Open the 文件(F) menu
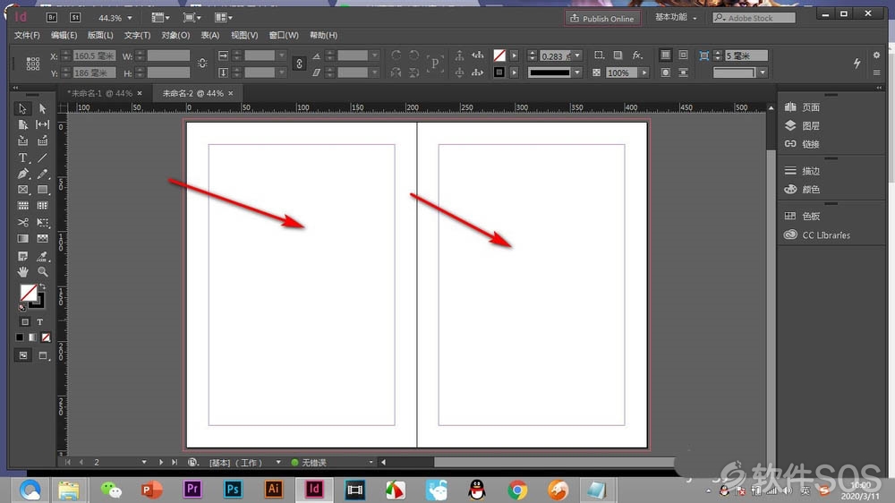895x503 pixels. coord(27,35)
